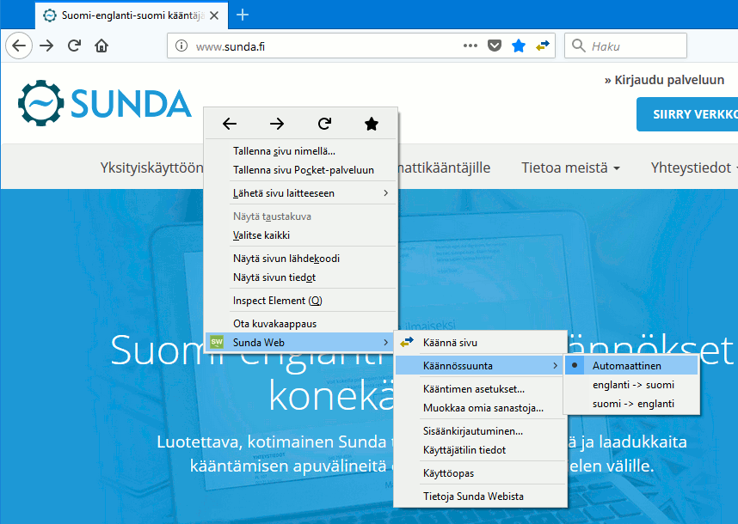The image size is (738, 524).
Task: Open the Tietoa meistä dropdown
Action: (x=570, y=168)
